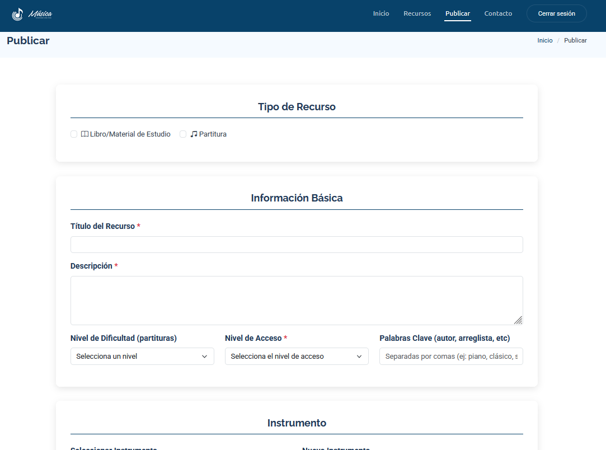
Task: Click the Publicar breadcrumb text
Action: click(x=575, y=40)
